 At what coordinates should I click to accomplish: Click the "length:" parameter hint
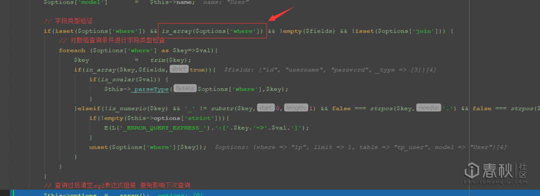[296, 108]
